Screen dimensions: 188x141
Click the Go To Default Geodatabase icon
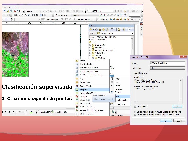tap(107, 29)
